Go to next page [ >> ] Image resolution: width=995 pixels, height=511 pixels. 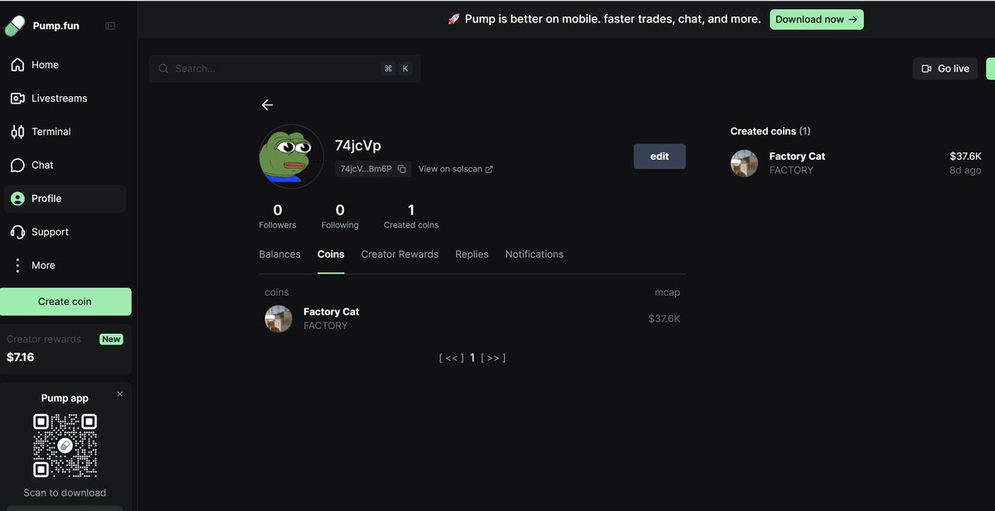point(493,358)
